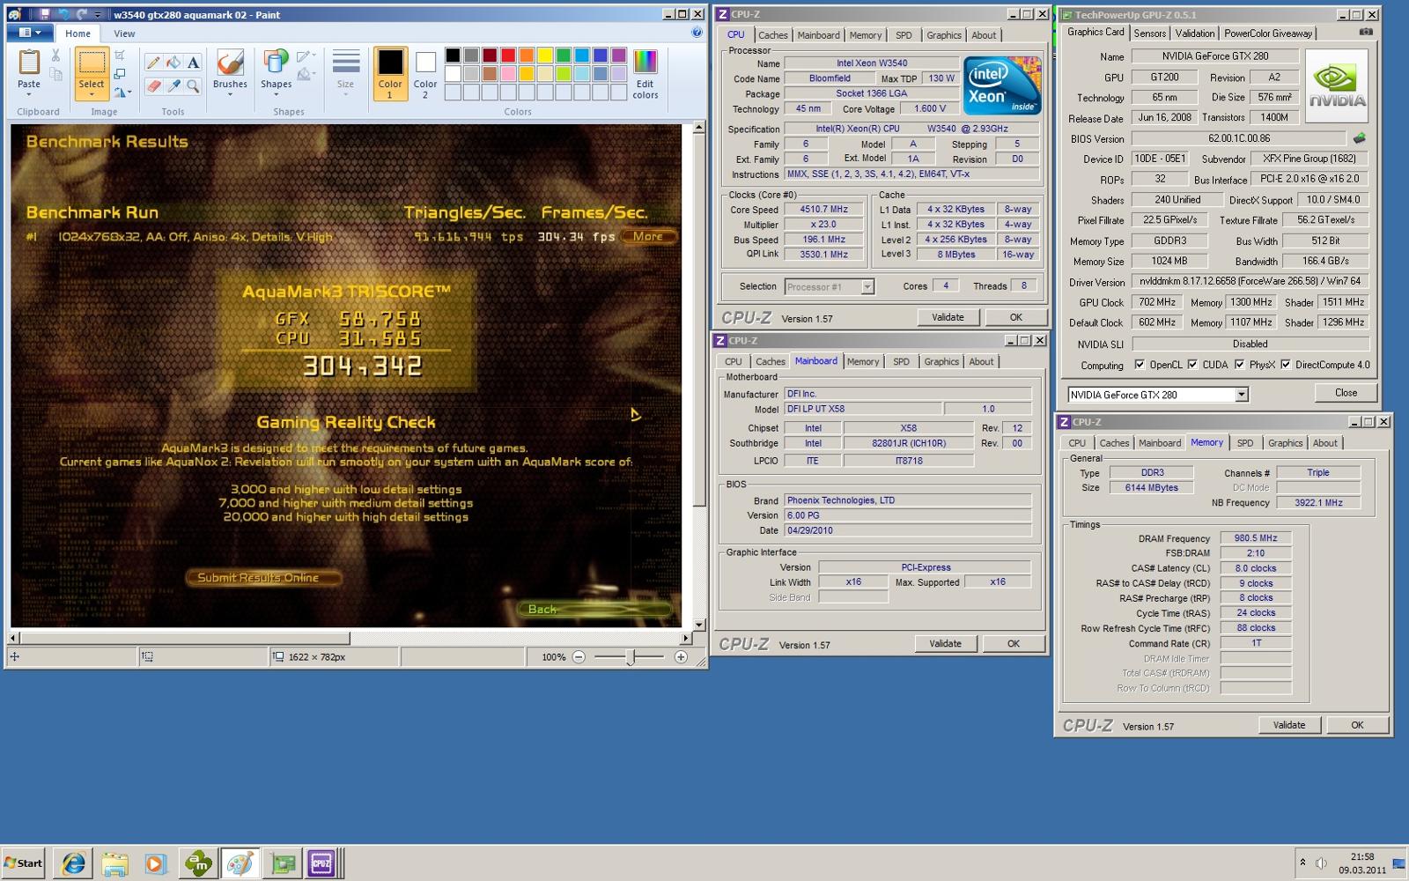Open the Rotate or flip dropdown

pyautogui.click(x=123, y=92)
